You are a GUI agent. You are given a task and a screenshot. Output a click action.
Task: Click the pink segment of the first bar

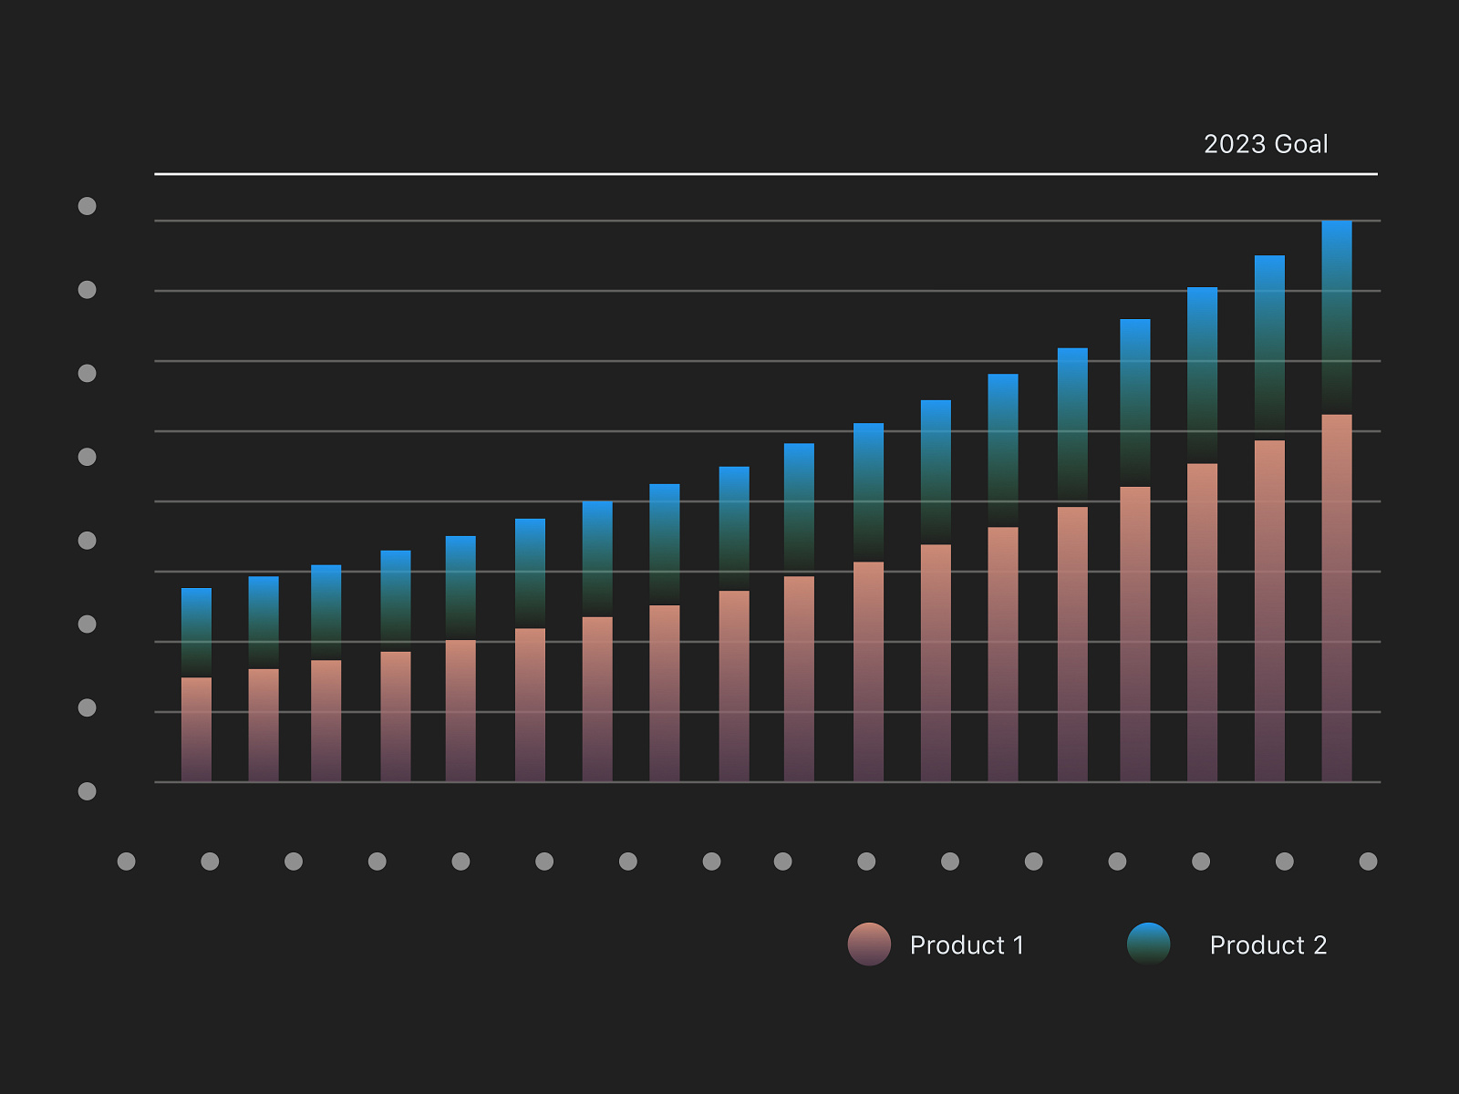pos(196,729)
